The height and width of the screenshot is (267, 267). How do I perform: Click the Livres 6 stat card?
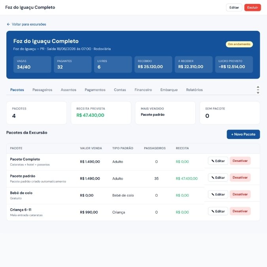[113, 64]
